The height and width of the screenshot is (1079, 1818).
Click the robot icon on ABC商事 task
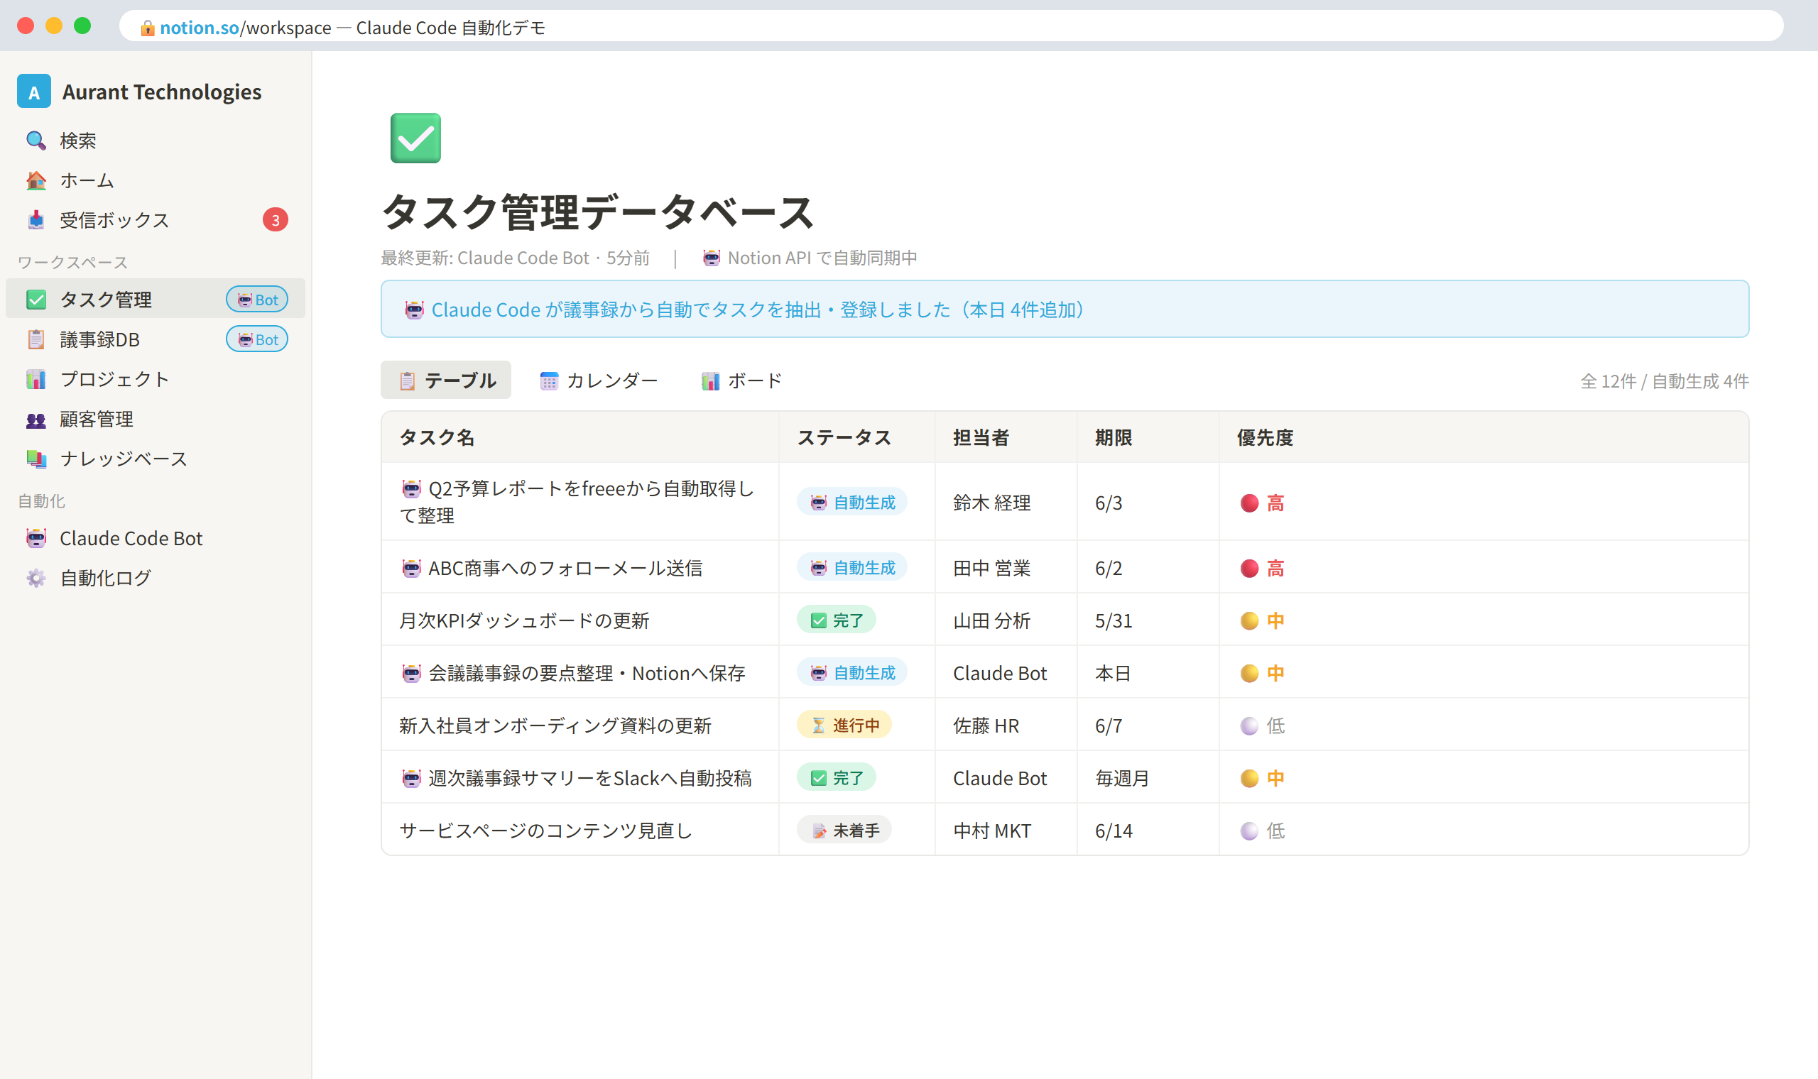[x=411, y=568]
